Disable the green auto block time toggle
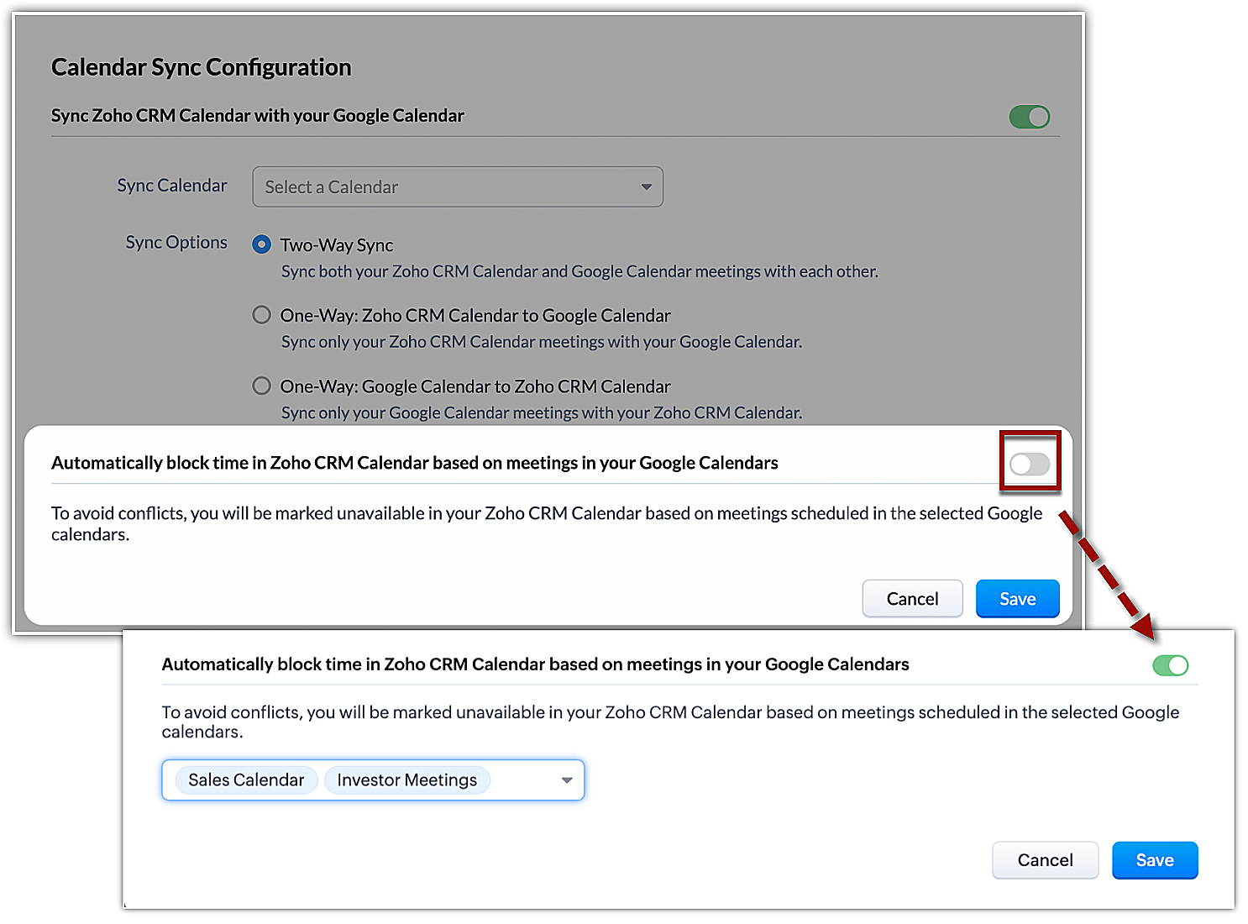The image size is (1248, 924). [1170, 665]
